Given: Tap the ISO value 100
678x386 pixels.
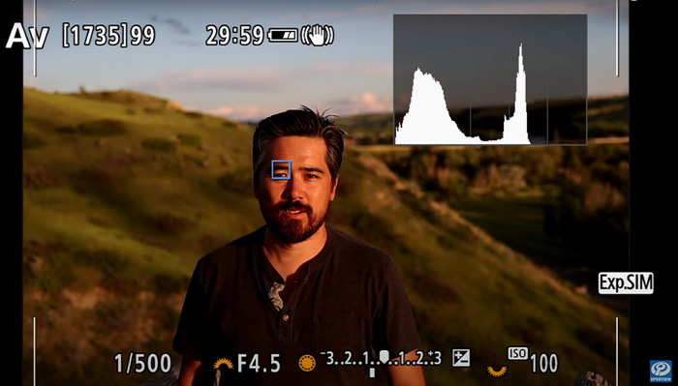Looking at the screenshot, I should tap(544, 364).
